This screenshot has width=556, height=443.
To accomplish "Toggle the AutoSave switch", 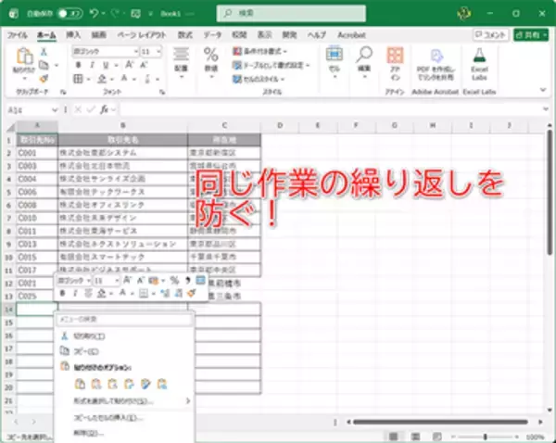I will (70, 14).
